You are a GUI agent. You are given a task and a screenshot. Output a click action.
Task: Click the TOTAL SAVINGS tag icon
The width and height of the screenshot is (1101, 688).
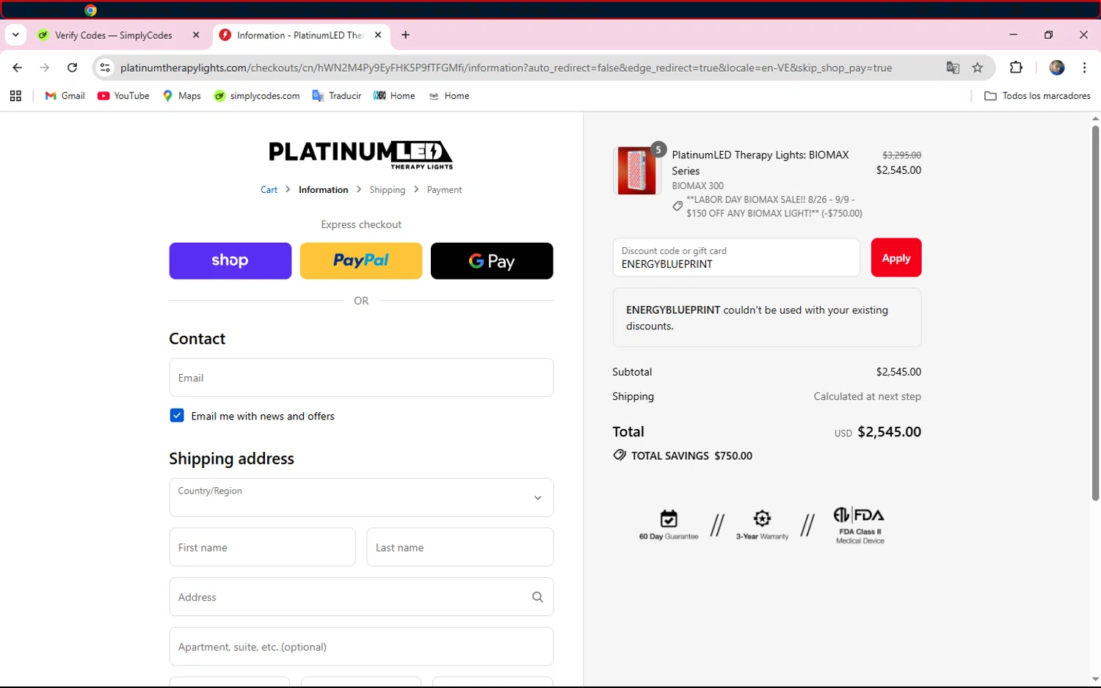(619, 455)
